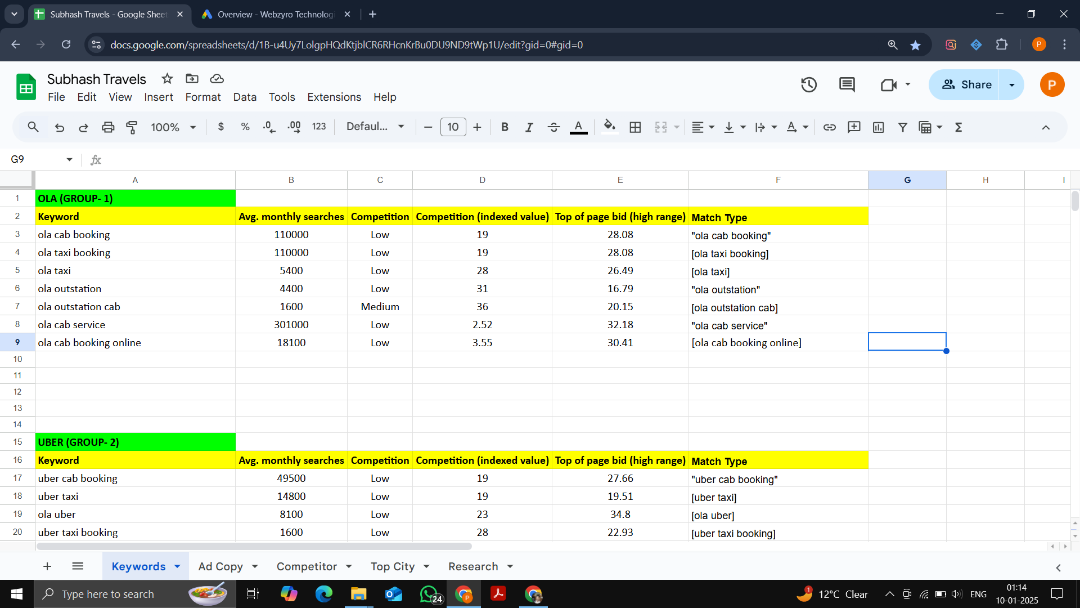The image size is (1080, 608).
Task: Create a filter
Action: (x=903, y=127)
